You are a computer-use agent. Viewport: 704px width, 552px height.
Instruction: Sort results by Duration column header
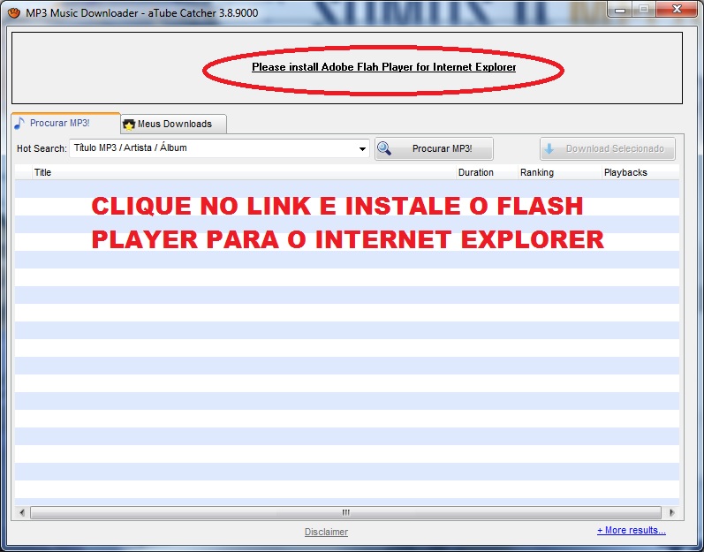point(487,172)
